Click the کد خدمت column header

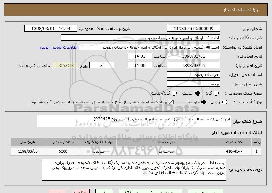[234, 142]
